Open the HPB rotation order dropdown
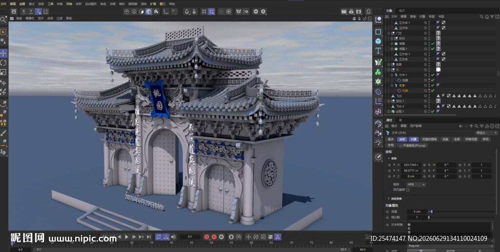Screen dimensions: 500x252 pyautogui.click(x=416, y=185)
